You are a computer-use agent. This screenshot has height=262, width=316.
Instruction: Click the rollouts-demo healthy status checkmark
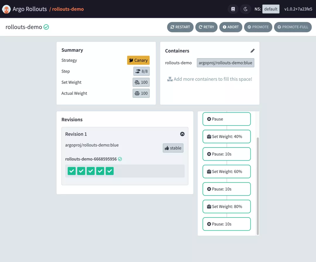[46, 27]
